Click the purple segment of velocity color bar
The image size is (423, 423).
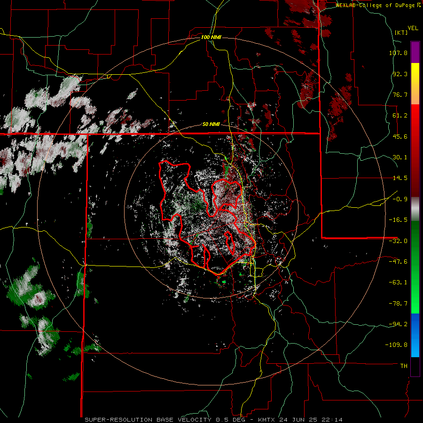point(415,52)
